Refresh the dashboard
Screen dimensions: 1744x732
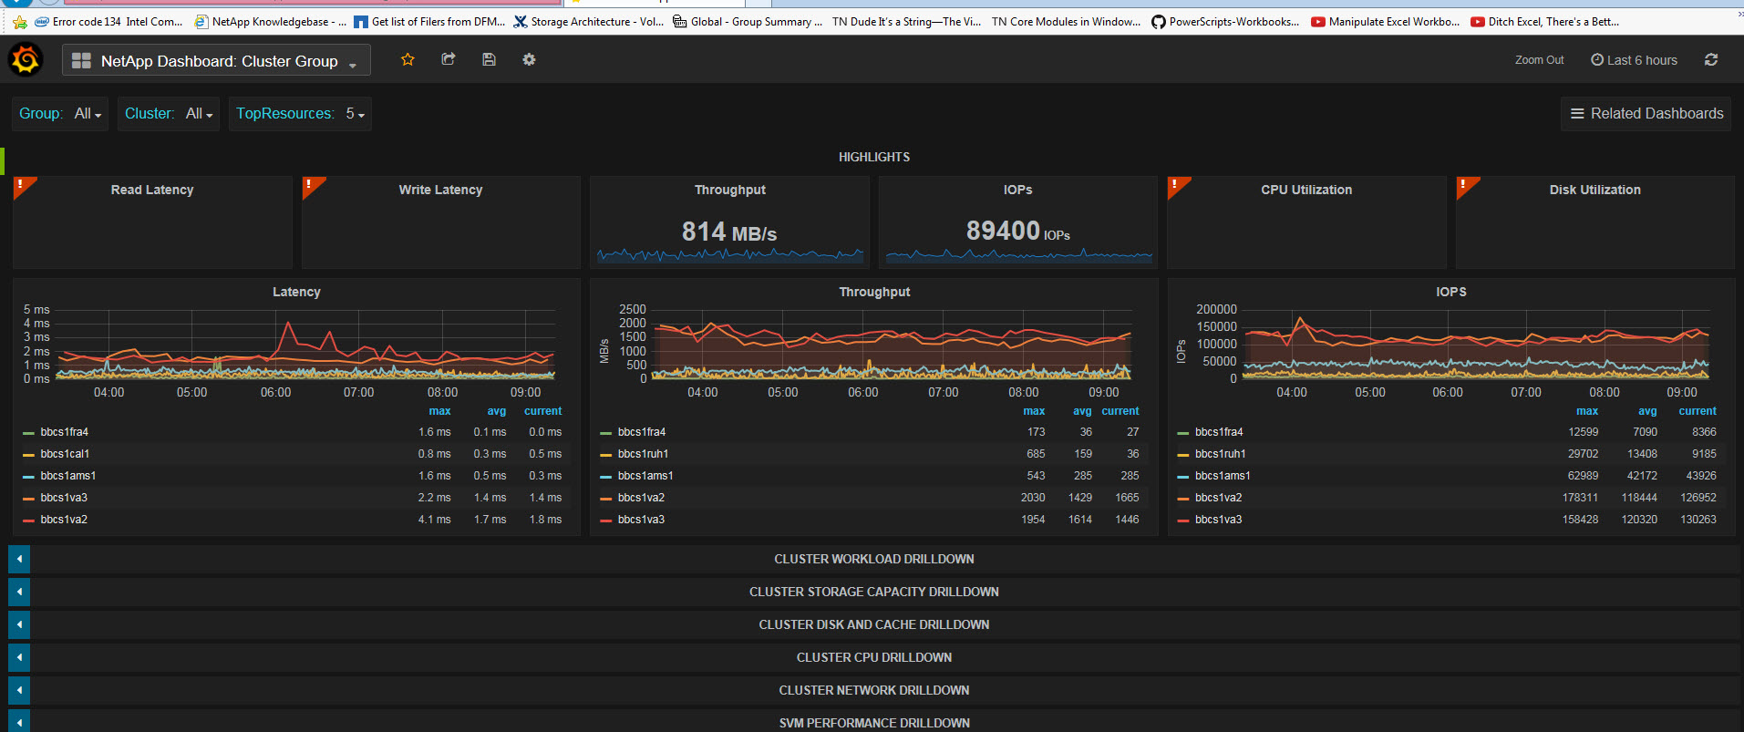pyautogui.click(x=1711, y=60)
